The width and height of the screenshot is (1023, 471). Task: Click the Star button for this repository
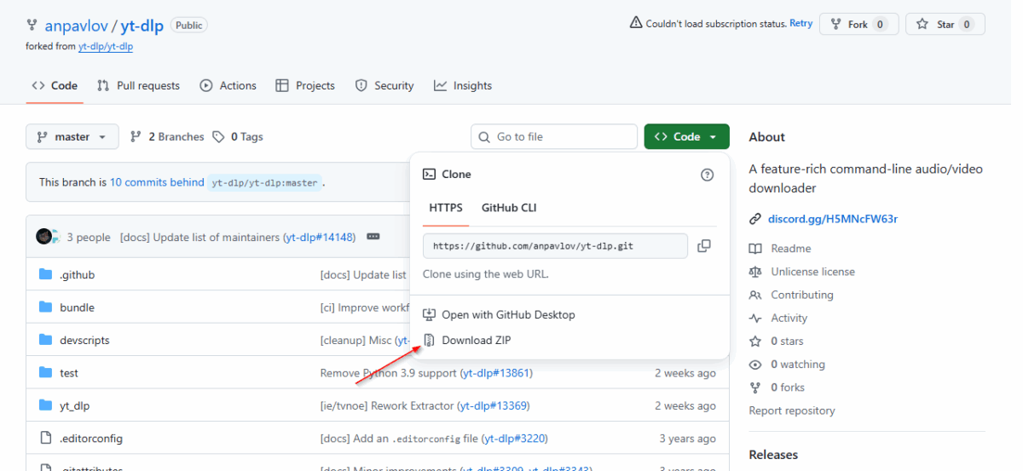pos(945,25)
